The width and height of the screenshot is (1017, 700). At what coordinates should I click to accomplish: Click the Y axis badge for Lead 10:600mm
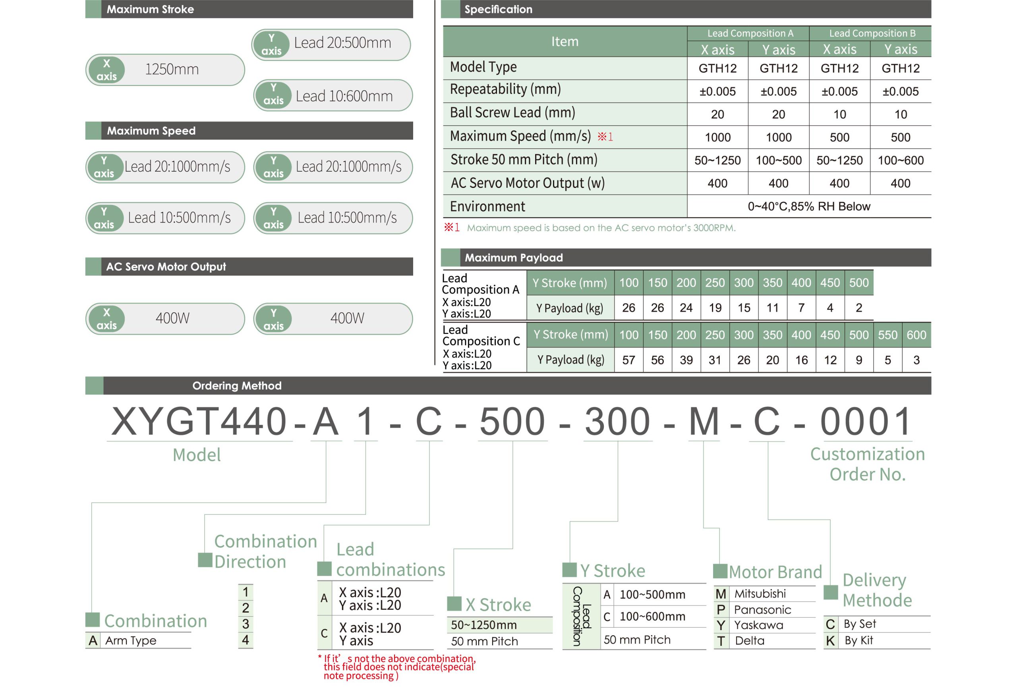tap(273, 94)
